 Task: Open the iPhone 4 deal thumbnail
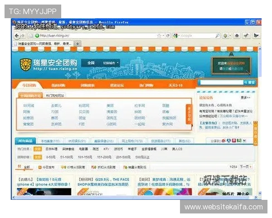click(x=44, y=192)
